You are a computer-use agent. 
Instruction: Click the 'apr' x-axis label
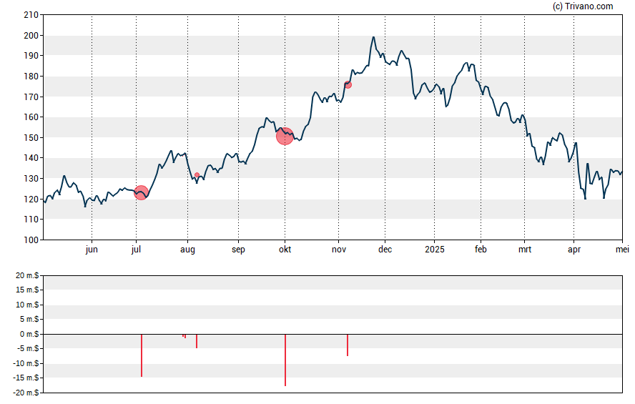(x=574, y=250)
